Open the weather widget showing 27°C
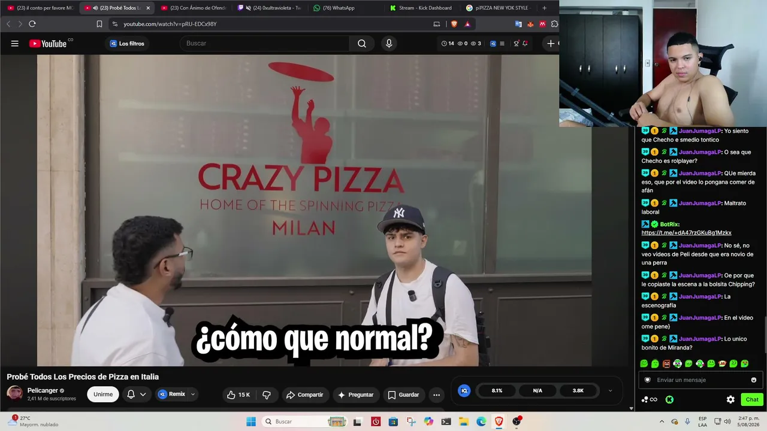The height and width of the screenshot is (431, 767). (33, 421)
